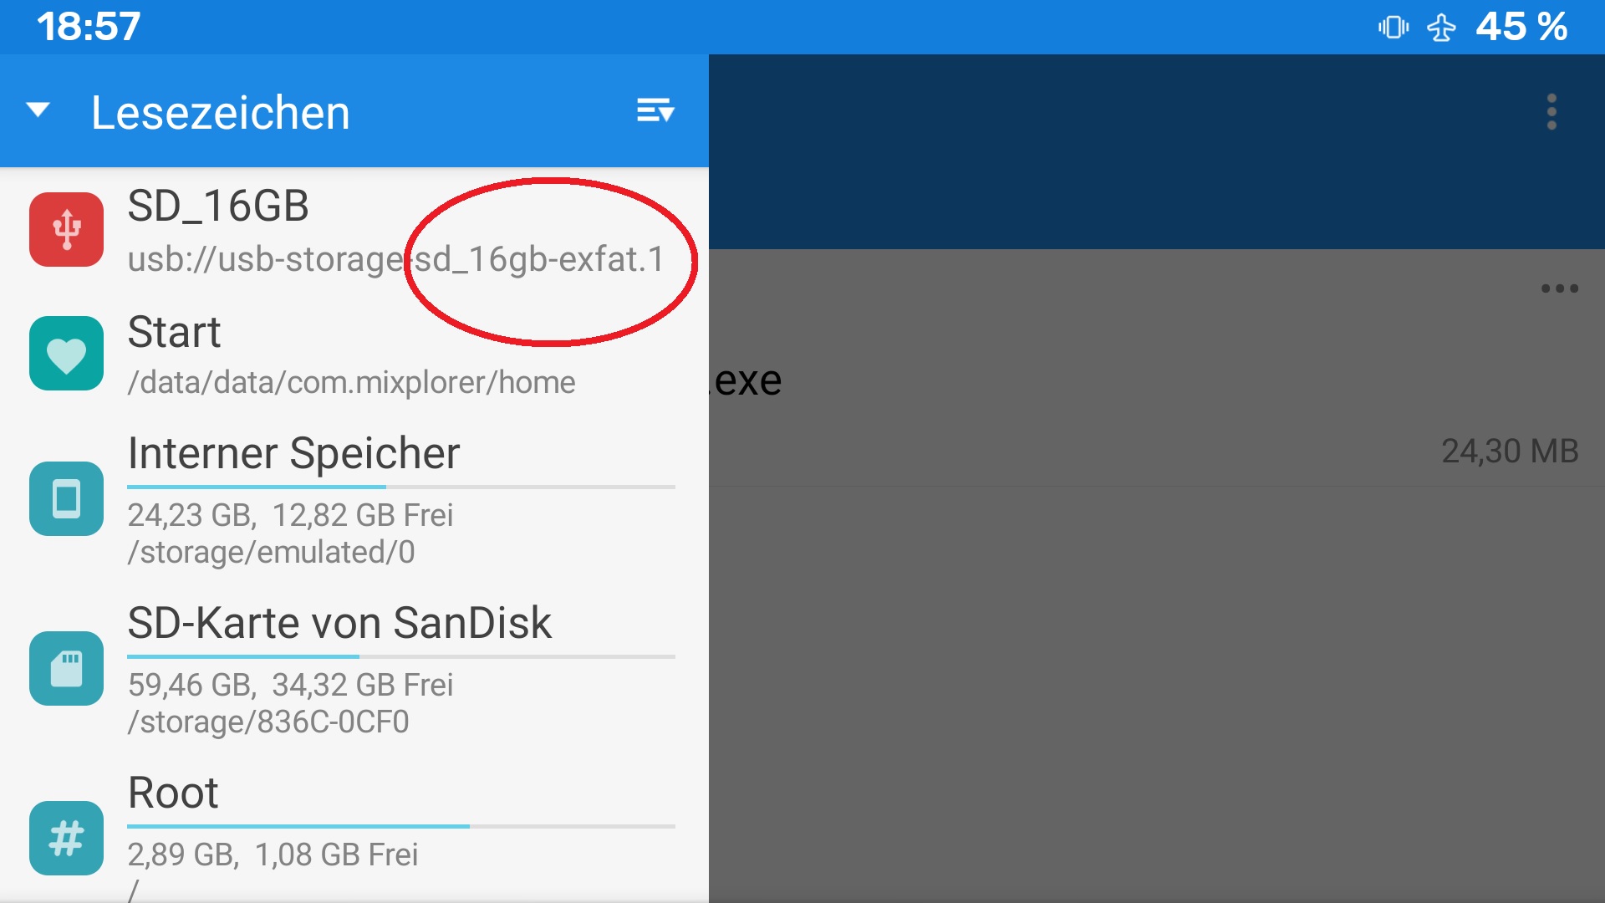The width and height of the screenshot is (1605, 903).
Task: Open the SD_16GB bookmark entry
Action: [354, 230]
